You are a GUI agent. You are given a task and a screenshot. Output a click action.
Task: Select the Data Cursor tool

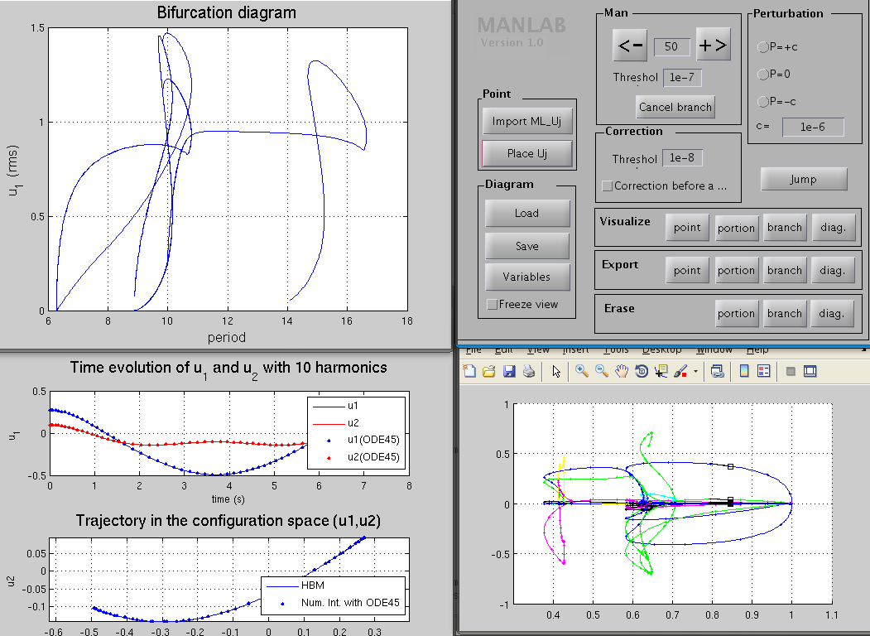(661, 372)
